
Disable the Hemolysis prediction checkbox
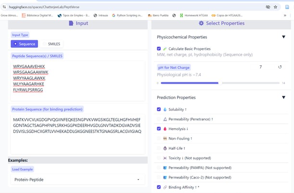(159, 129)
